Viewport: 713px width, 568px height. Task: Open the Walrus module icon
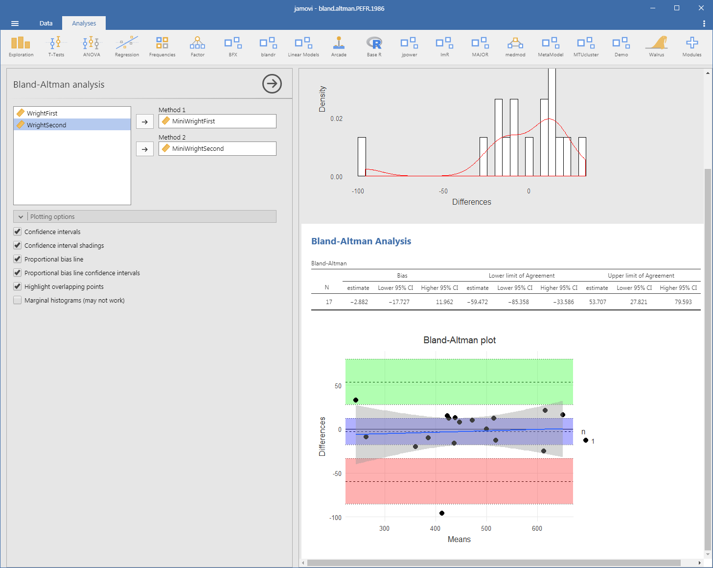[657, 47]
